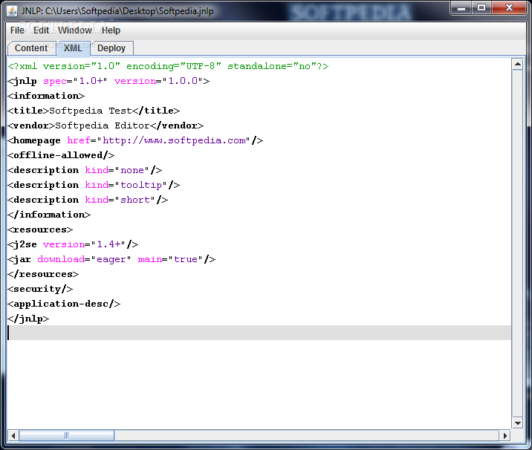The height and width of the screenshot is (450, 532).
Task: Maximize the JNLP editor window
Action: [x=481, y=8]
